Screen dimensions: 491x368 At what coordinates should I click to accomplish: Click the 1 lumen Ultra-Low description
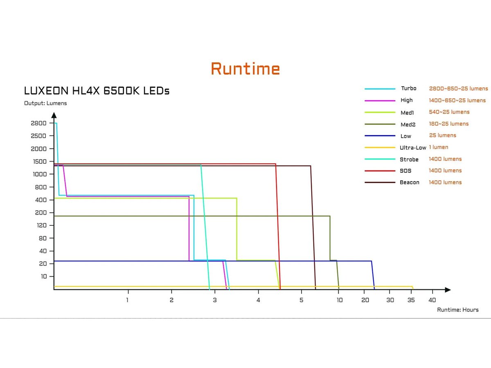438,147
